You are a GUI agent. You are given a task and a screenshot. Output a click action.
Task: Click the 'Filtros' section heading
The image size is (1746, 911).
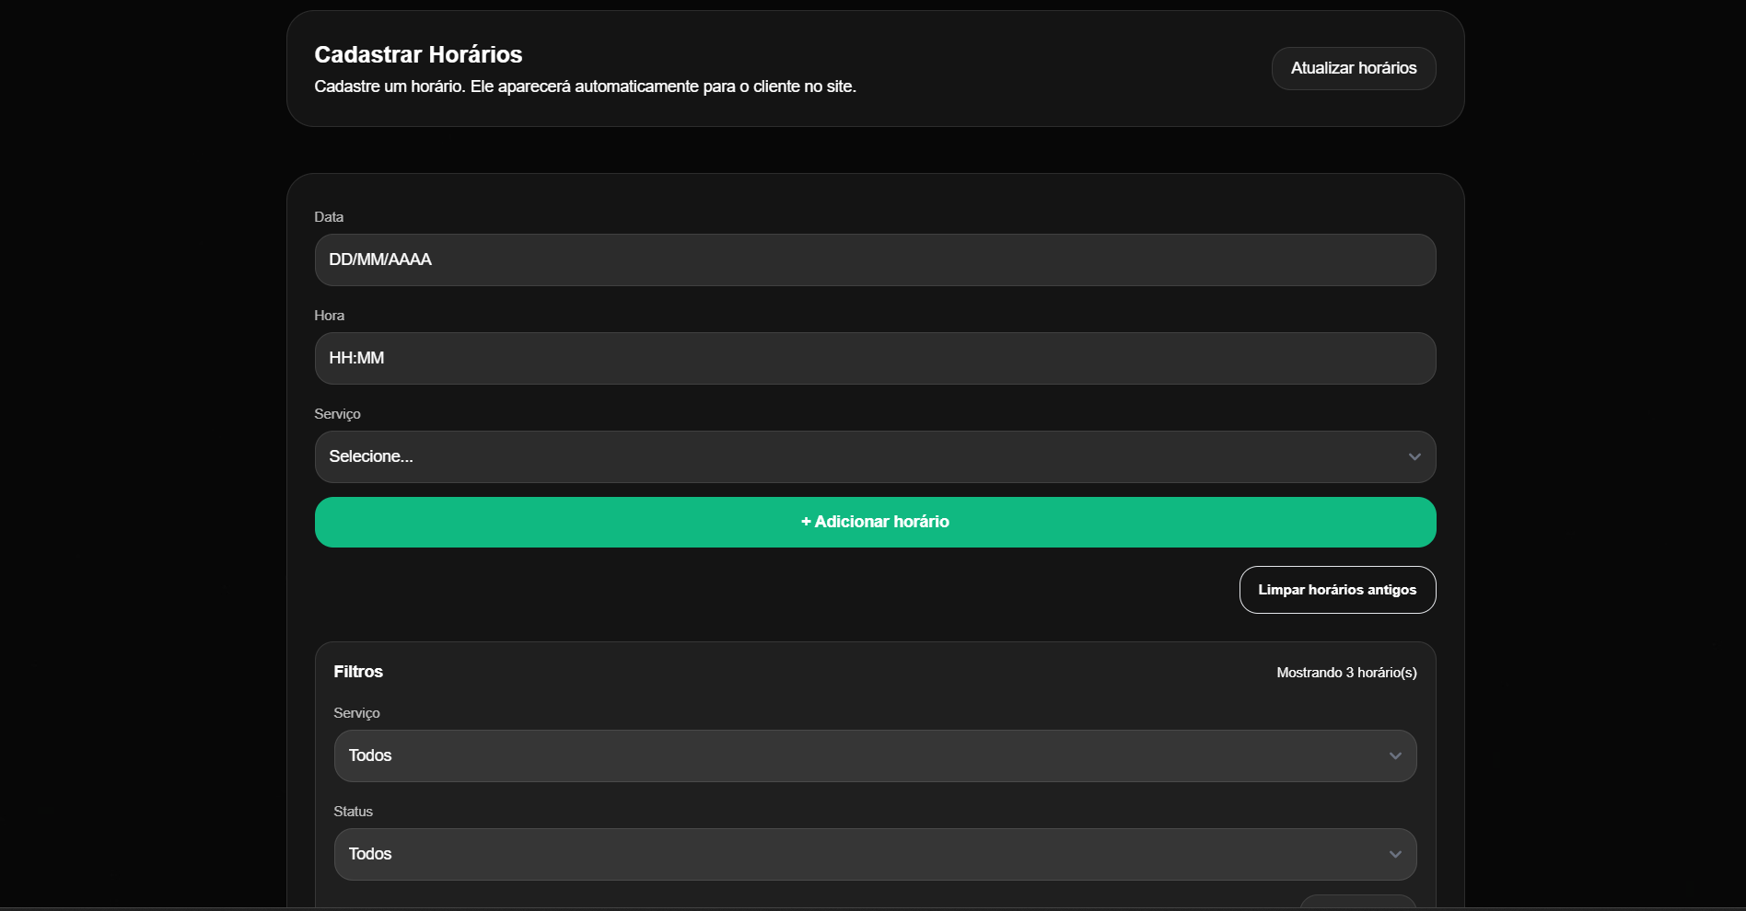[x=358, y=672]
